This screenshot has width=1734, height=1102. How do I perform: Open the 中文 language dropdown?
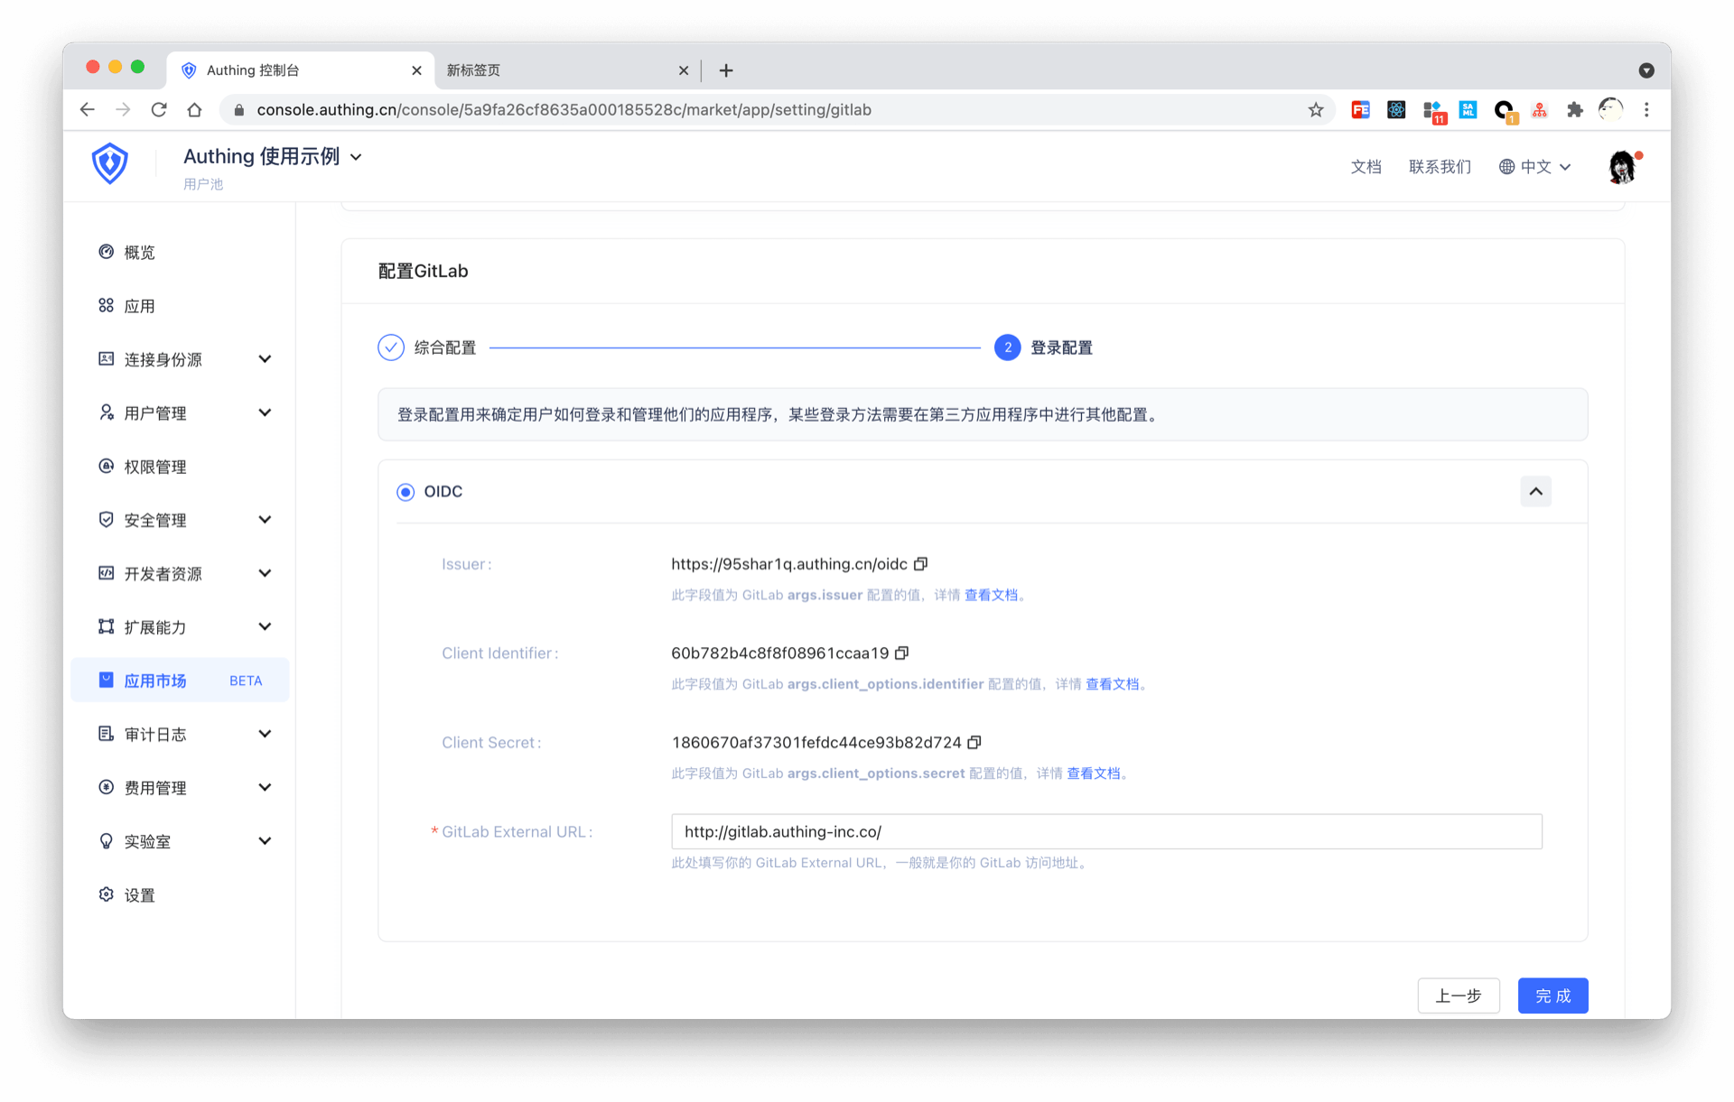click(1535, 167)
